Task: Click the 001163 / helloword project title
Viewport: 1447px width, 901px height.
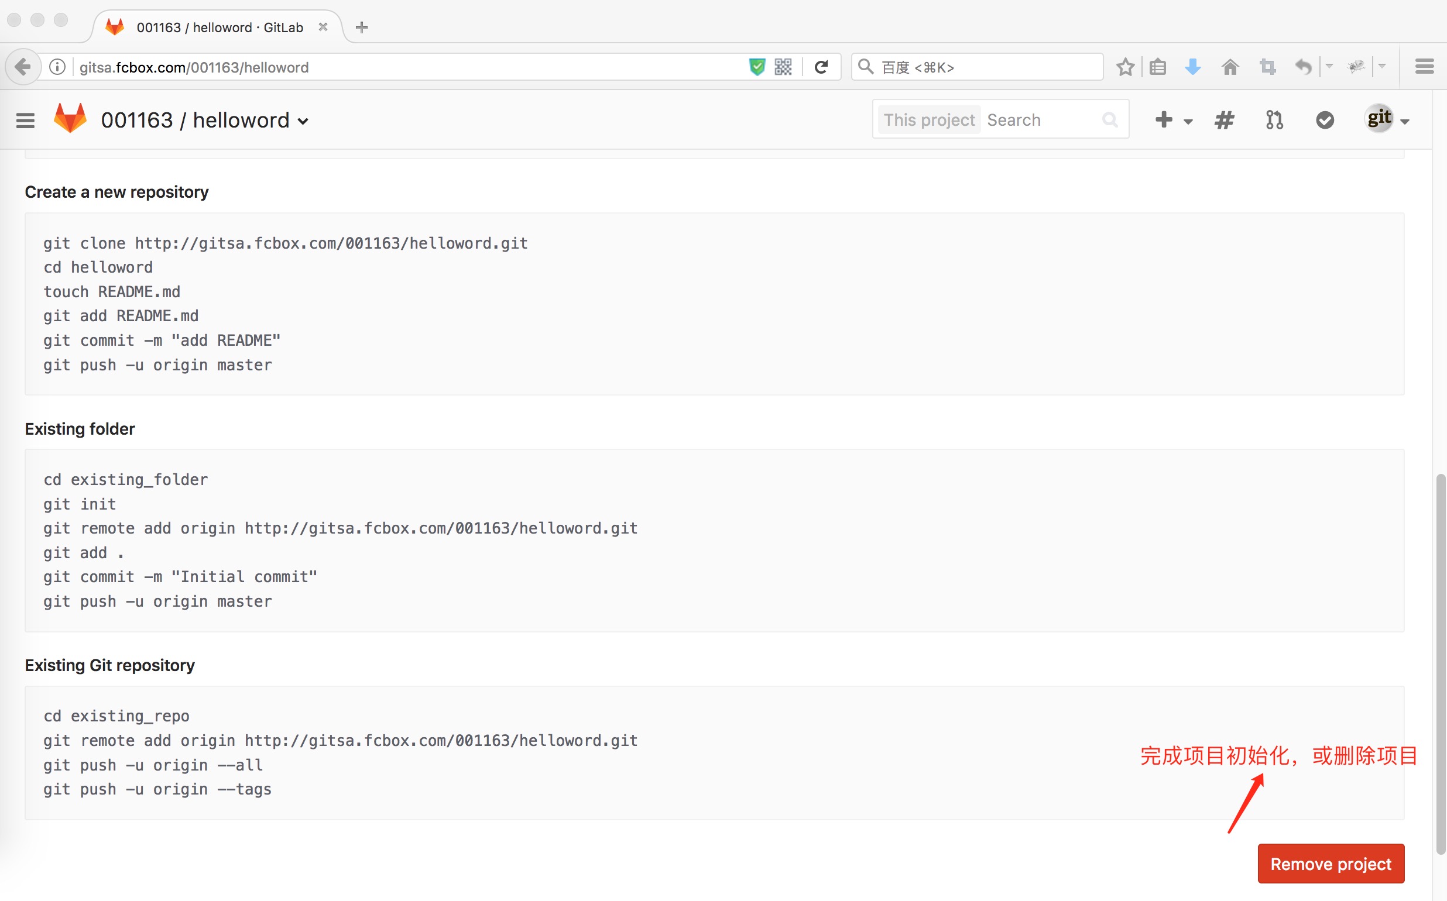Action: point(196,121)
